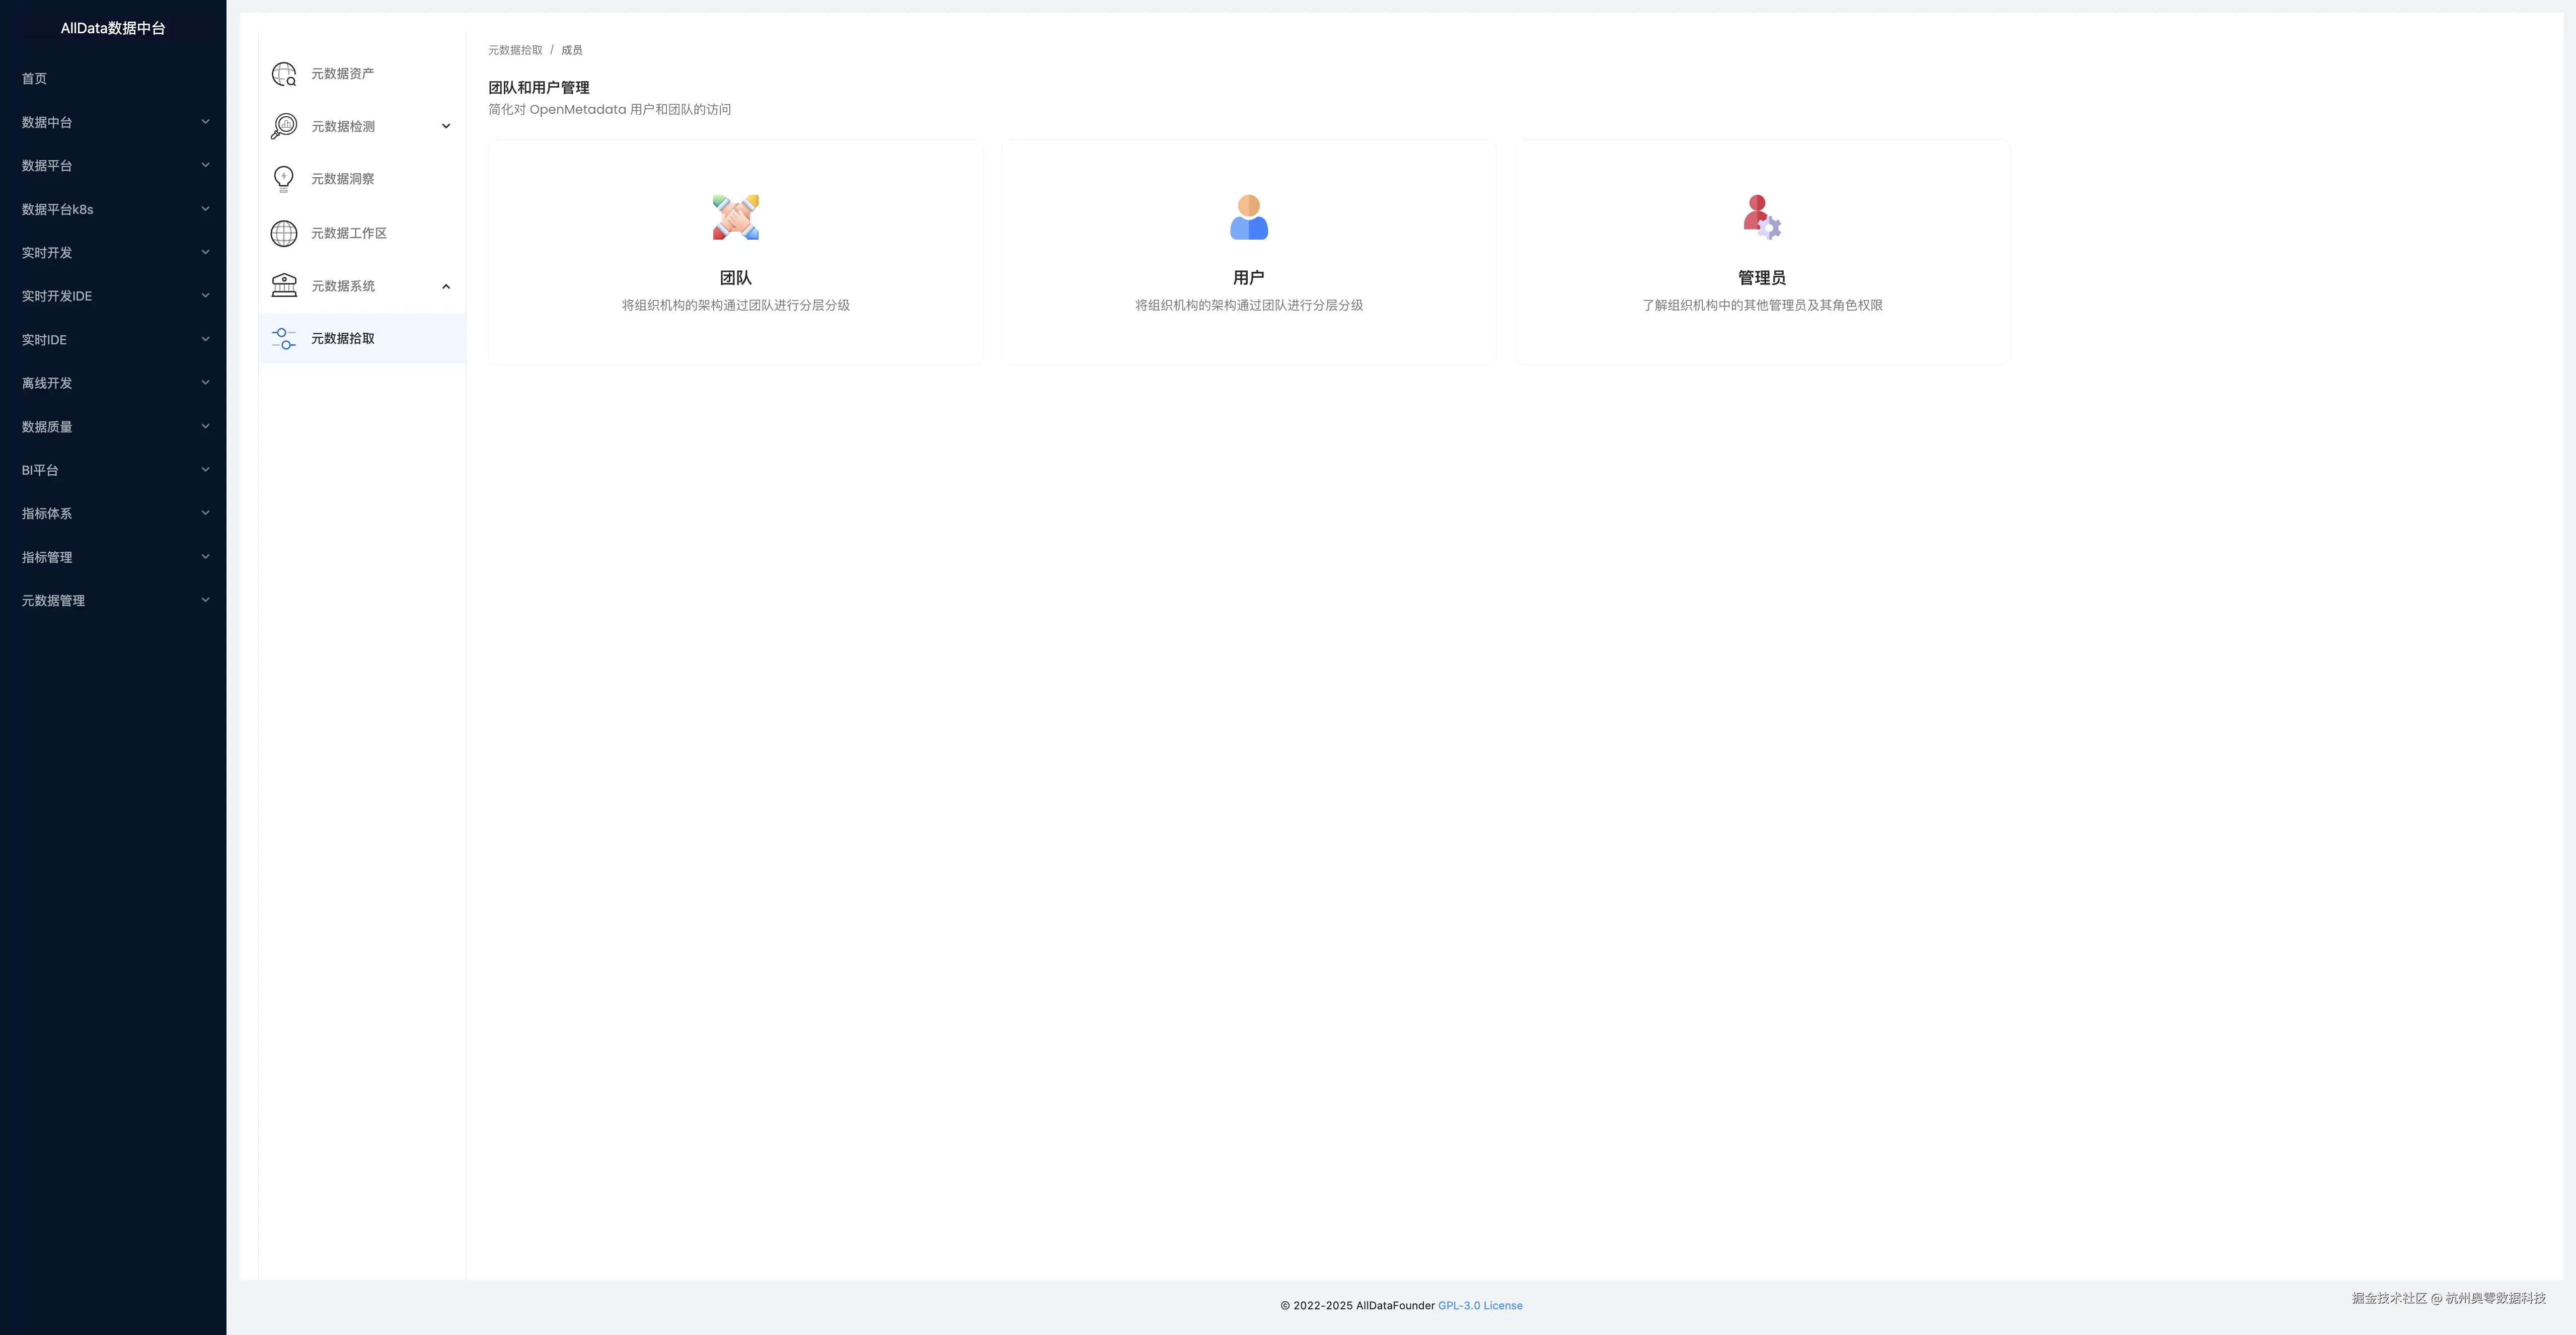Viewport: 2576px width, 1335px height.
Task: Expand the 数据质量 sidebar chevron
Action: [205, 426]
